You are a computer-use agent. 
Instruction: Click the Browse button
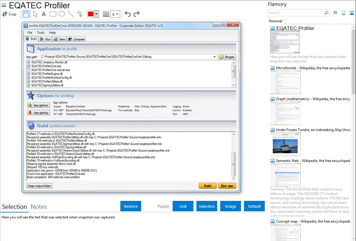[x=227, y=57]
